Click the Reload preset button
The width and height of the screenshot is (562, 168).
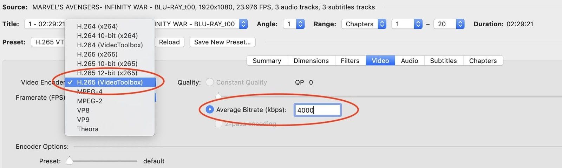[169, 42]
